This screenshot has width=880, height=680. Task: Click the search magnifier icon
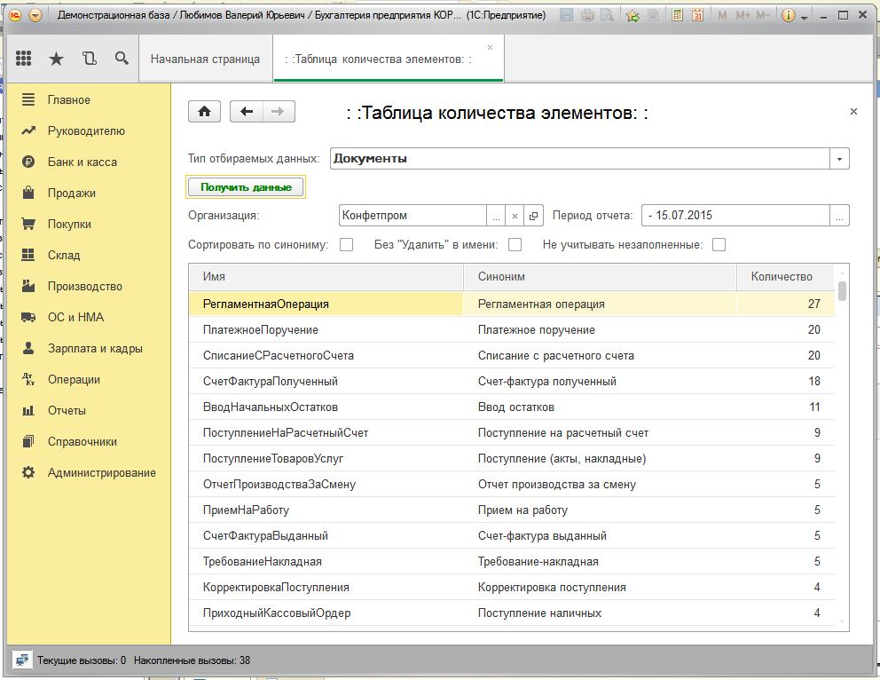(x=122, y=59)
